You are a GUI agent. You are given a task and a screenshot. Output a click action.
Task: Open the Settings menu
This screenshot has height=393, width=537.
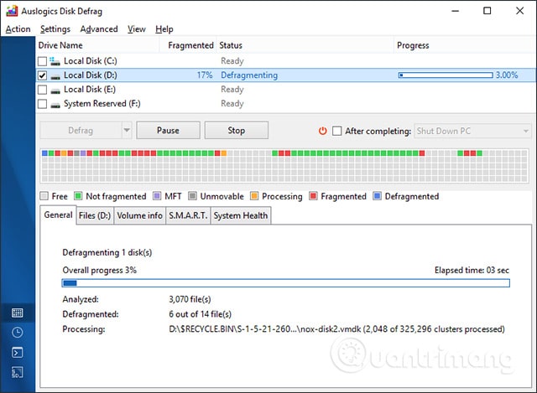[x=55, y=29]
